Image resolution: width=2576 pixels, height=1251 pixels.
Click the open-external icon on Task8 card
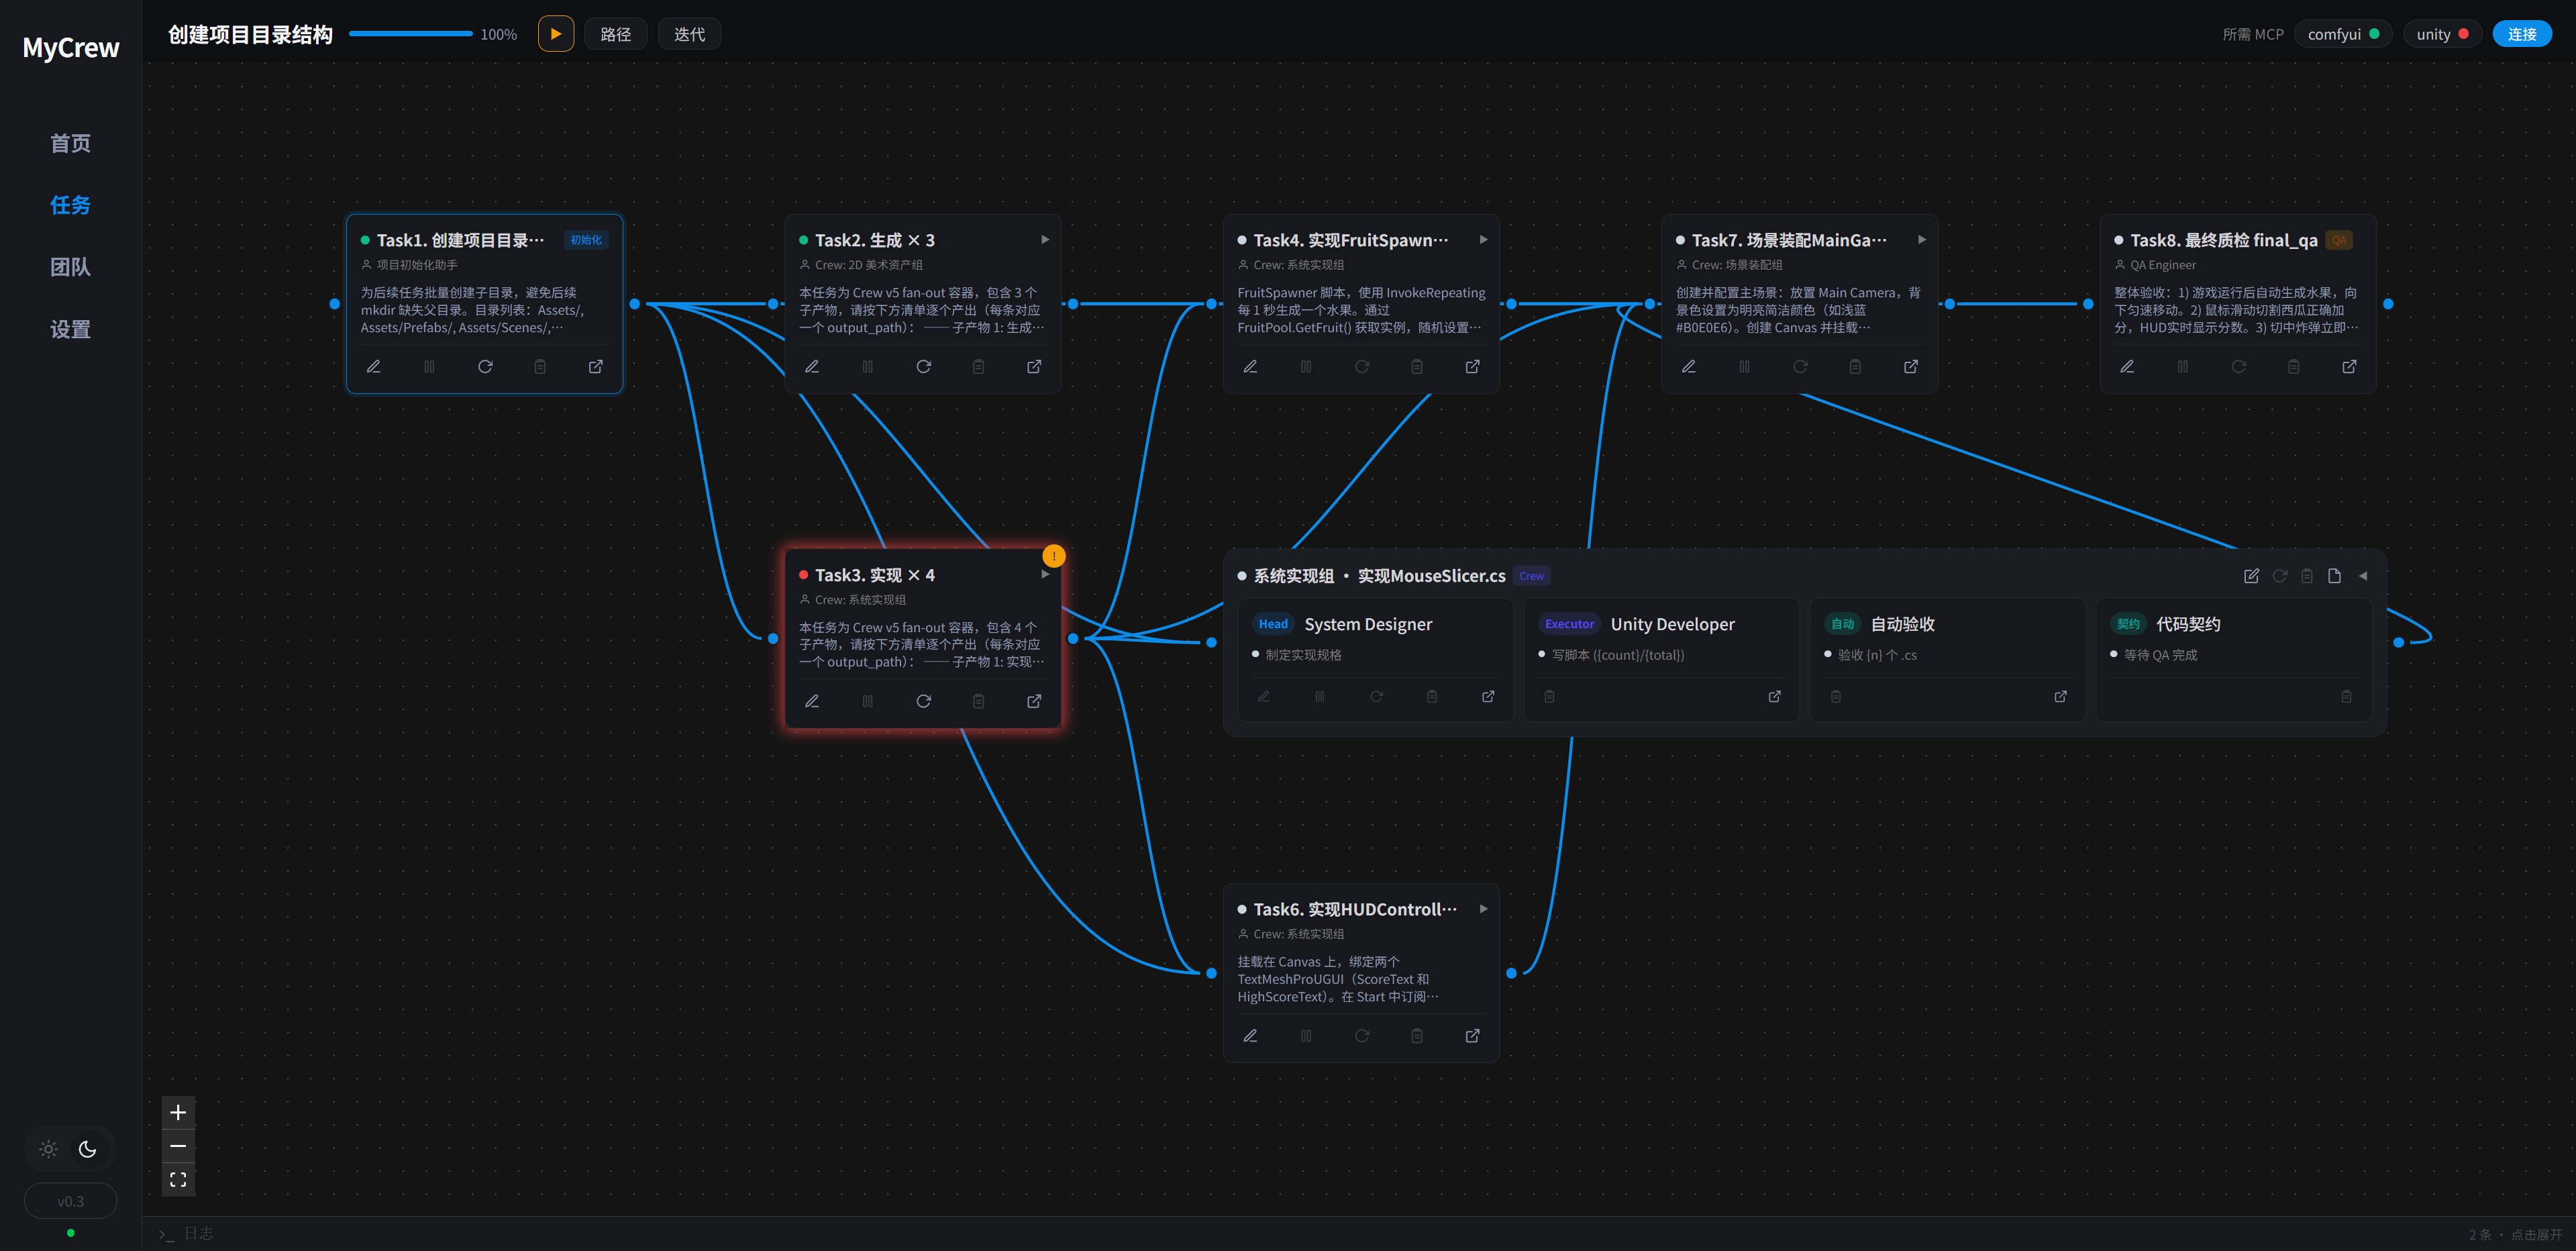pyautogui.click(x=2349, y=367)
